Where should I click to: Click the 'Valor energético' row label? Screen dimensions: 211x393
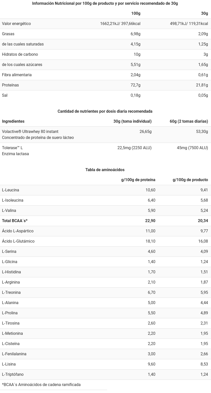coord(16,24)
